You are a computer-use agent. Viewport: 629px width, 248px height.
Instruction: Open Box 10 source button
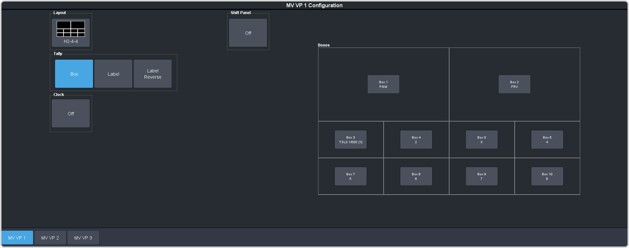coord(547,176)
